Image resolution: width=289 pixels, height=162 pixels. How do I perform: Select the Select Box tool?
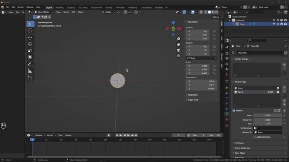30,24
